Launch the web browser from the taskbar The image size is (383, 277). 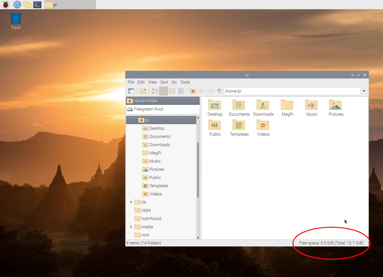tap(17, 4)
